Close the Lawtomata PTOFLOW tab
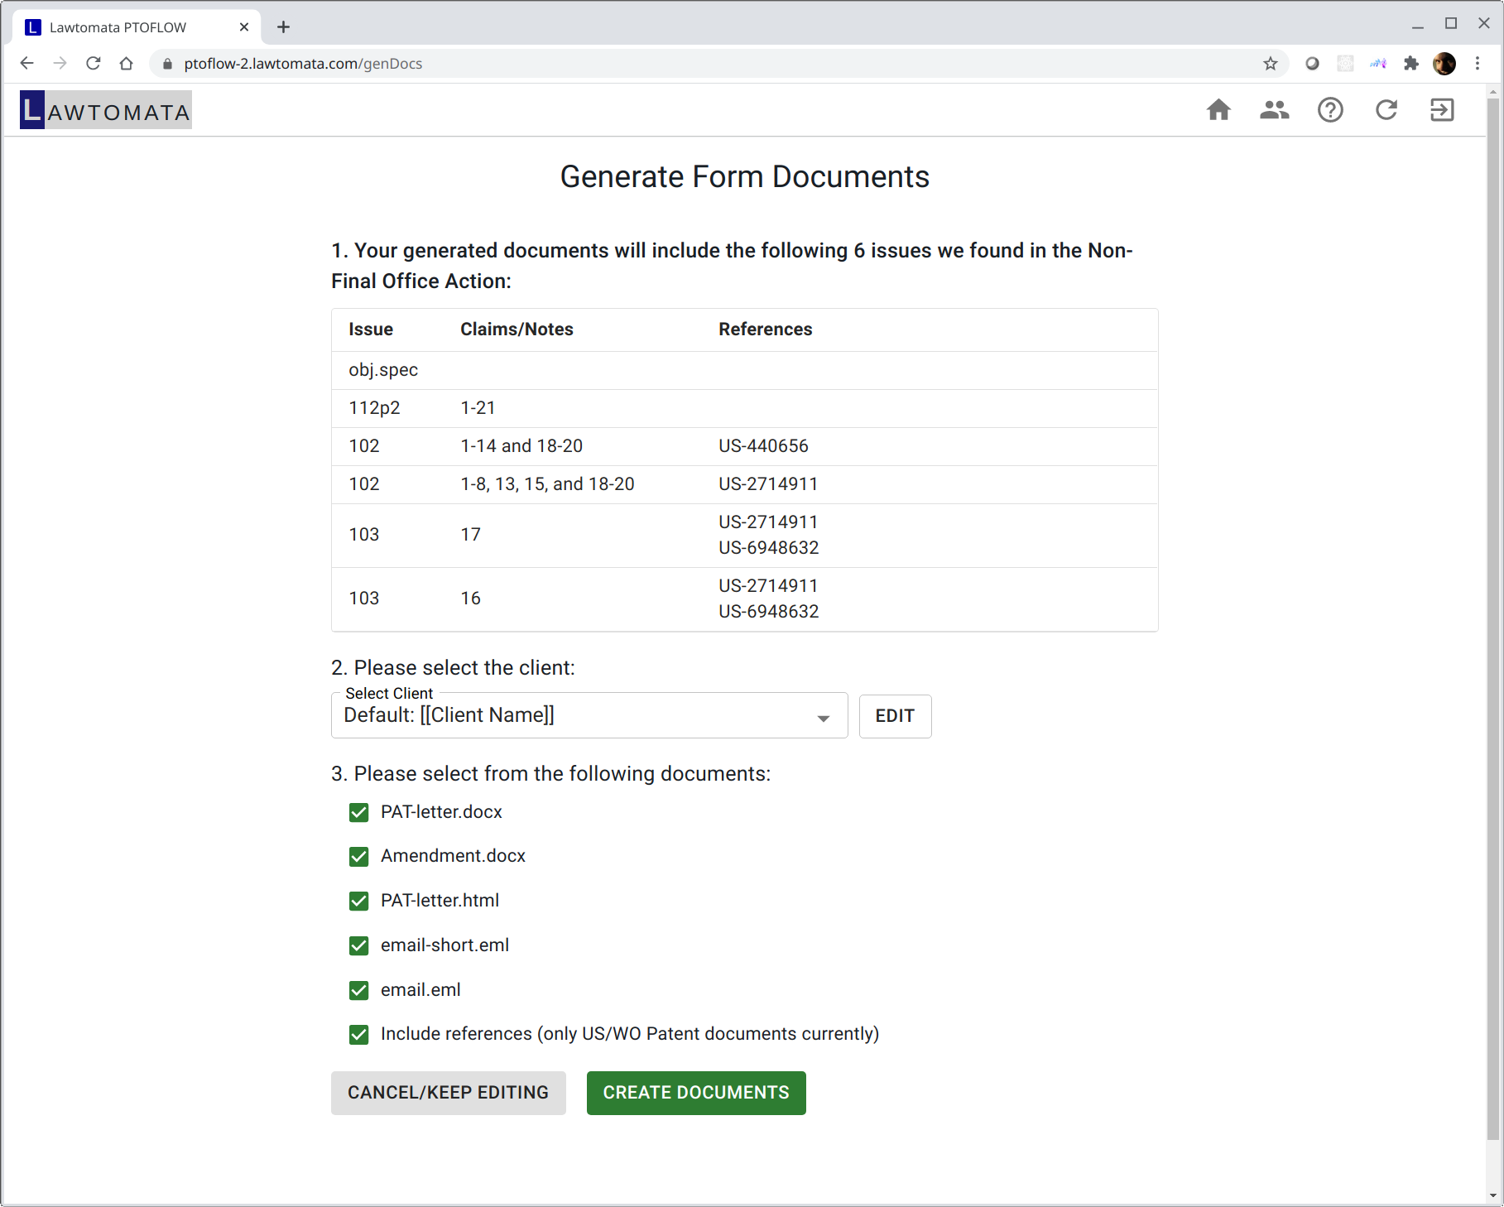Screen dimensions: 1504x1207 [244, 27]
